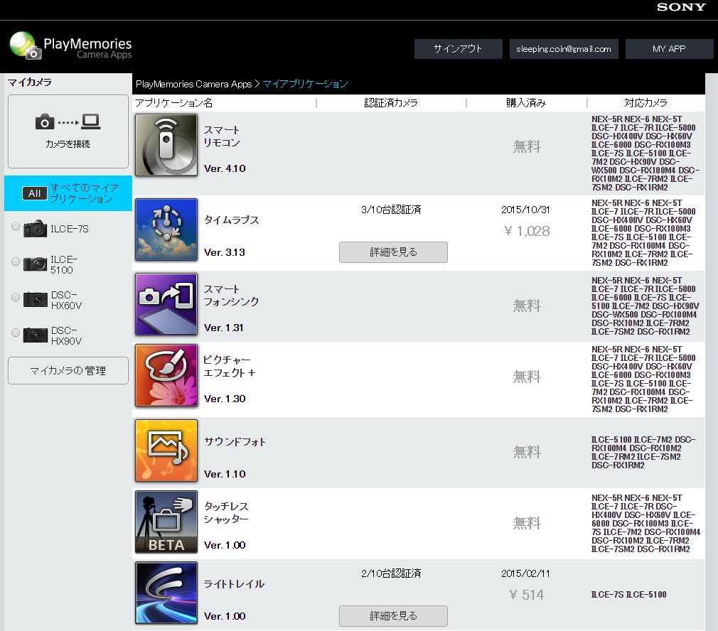718x631 pixels.
Task: Click the ¥ 1,028 price
Action: (x=527, y=231)
